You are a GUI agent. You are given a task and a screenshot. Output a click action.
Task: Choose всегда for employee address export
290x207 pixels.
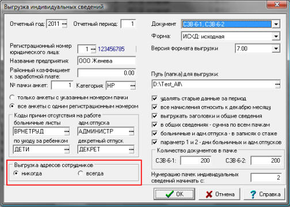(x=80, y=173)
